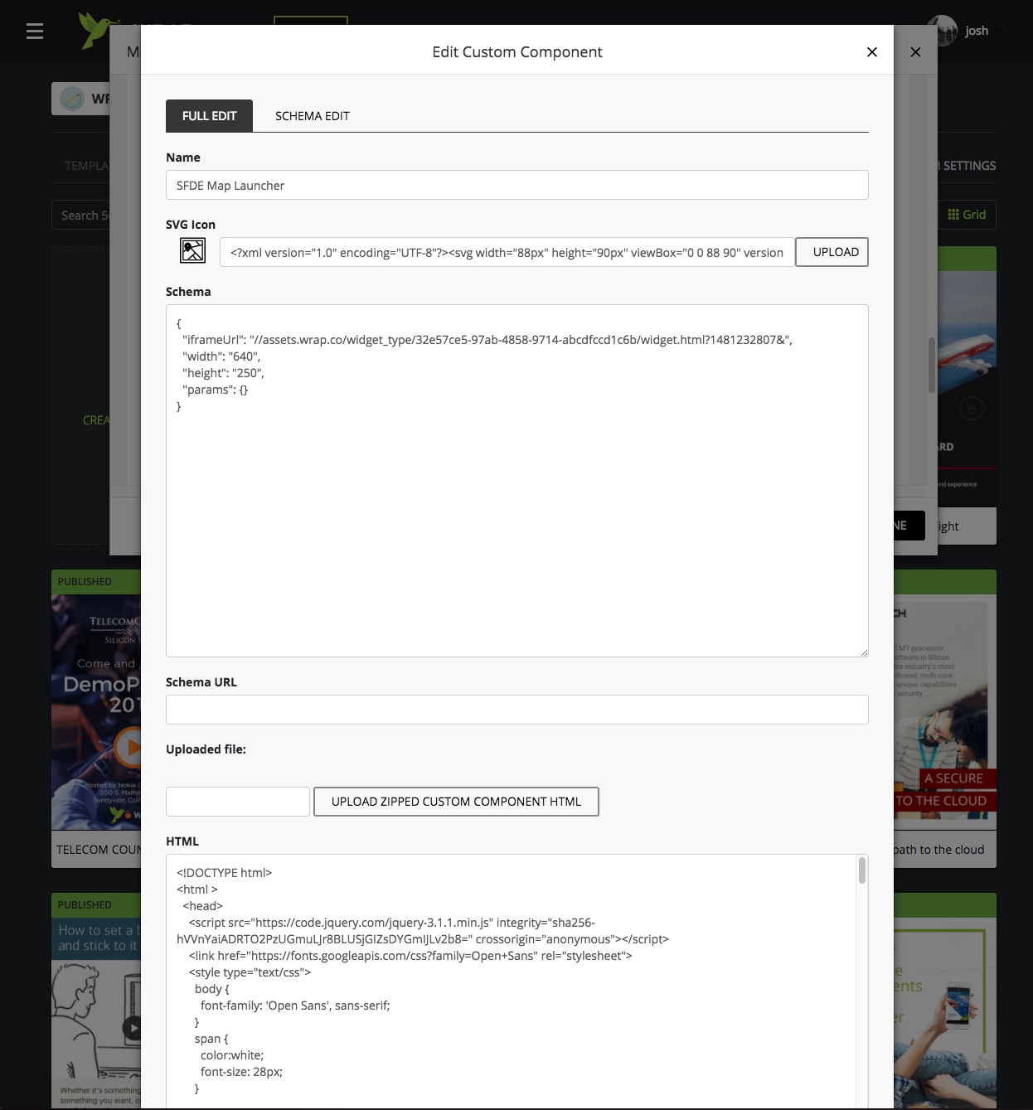1033x1110 pixels.
Task: Click UPLOAD ZIPPED CUSTOM COMPONENT HTML button
Action: 456,802
